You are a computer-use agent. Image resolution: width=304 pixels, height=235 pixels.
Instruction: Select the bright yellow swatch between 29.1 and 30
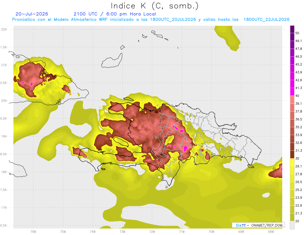[x=292, y=162]
